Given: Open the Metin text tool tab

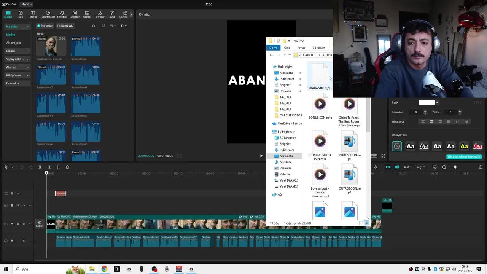Looking at the screenshot, I should point(33,14).
